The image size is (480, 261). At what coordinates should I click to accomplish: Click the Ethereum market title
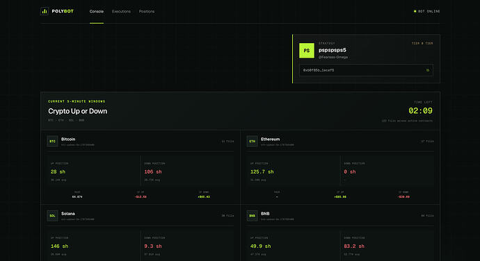pyautogui.click(x=271, y=139)
